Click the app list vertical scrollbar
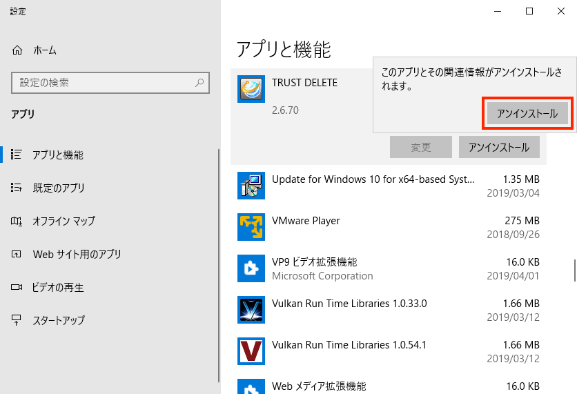Image resolution: width=577 pixels, height=394 pixels. (x=574, y=270)
